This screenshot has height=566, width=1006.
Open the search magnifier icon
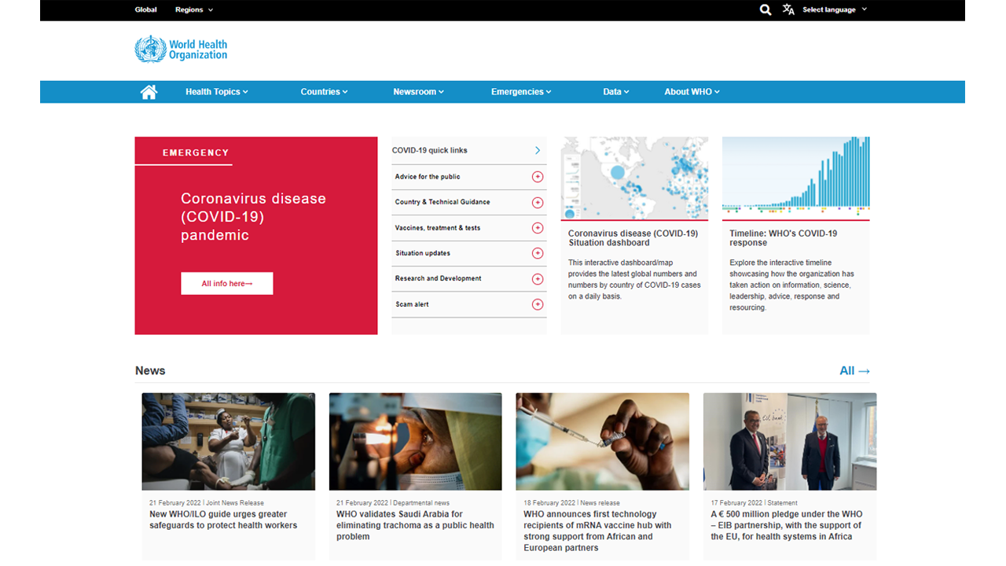[766, 9]
